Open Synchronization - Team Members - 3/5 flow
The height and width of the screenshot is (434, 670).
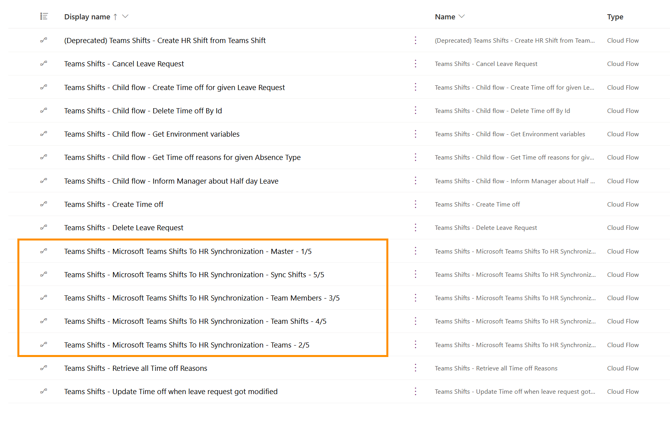[x=202, y=298]
